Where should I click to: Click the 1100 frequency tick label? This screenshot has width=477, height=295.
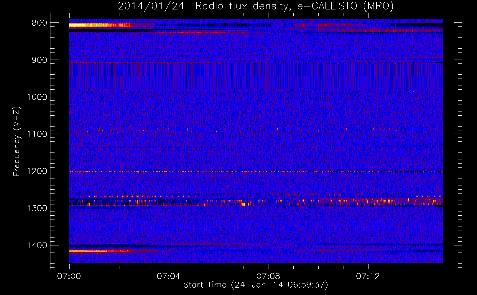point(37,134)
